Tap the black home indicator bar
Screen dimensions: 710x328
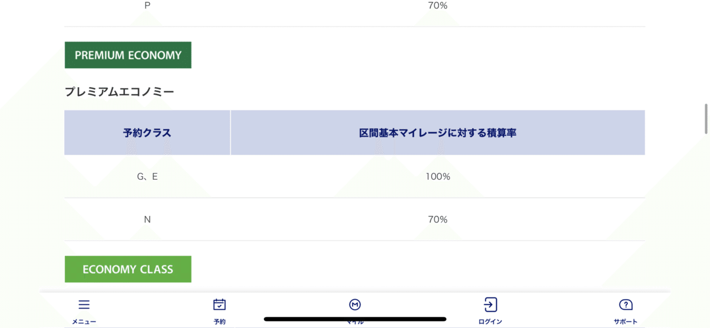pyautogui.click(x=355, y=319)
